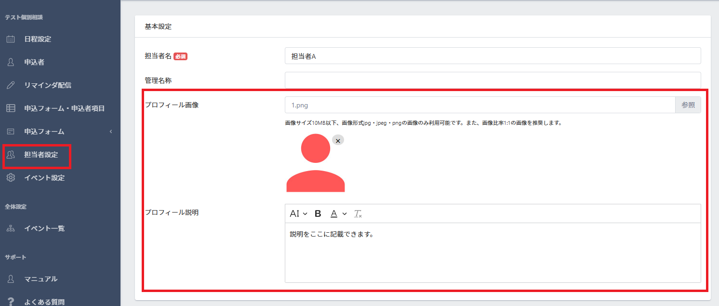Viewport: 719px width, 306px height.
Task: Click the 参照 browse button
Action: [688, 105]
